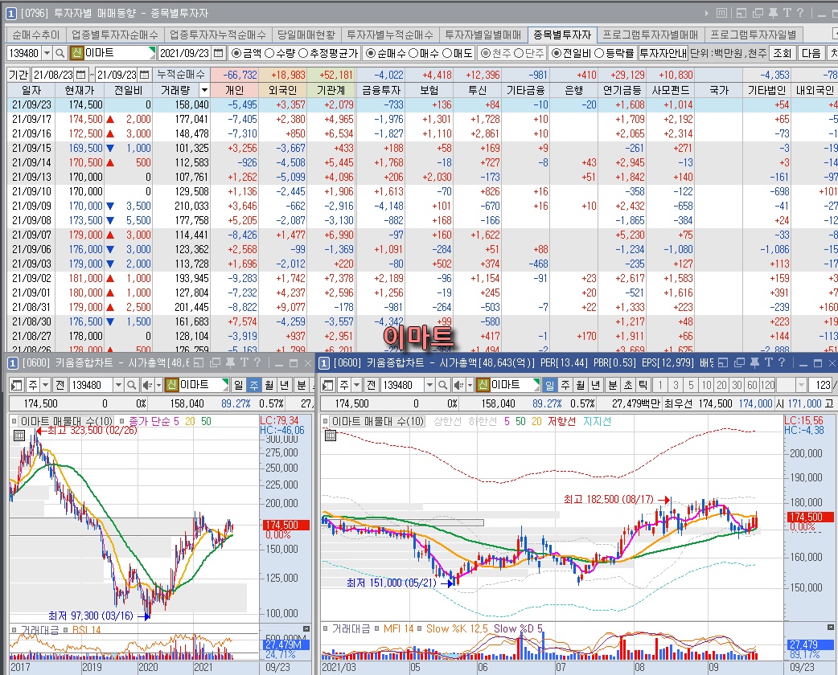Select 60 minute interval in right chart

point(752,384)
